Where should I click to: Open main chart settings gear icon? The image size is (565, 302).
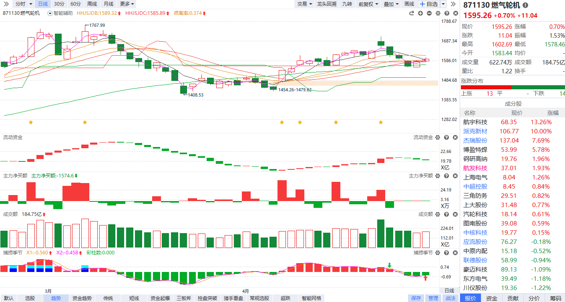(x=438, y=13)
